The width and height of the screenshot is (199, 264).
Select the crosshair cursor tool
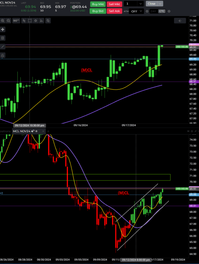pyautogui.click(x=3, y=30)
